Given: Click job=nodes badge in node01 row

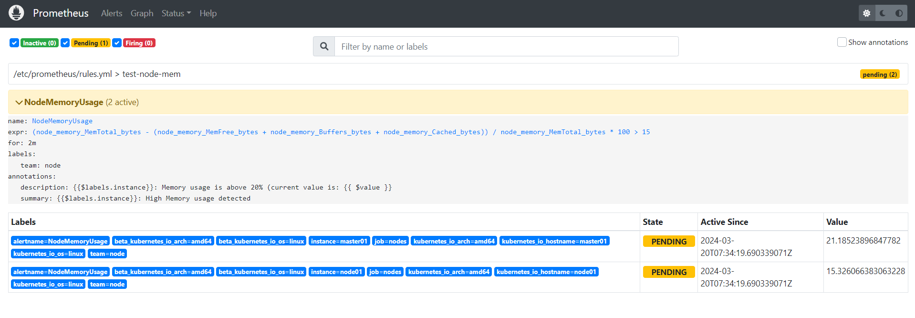Looking at the screenshot, I should 385,272.
